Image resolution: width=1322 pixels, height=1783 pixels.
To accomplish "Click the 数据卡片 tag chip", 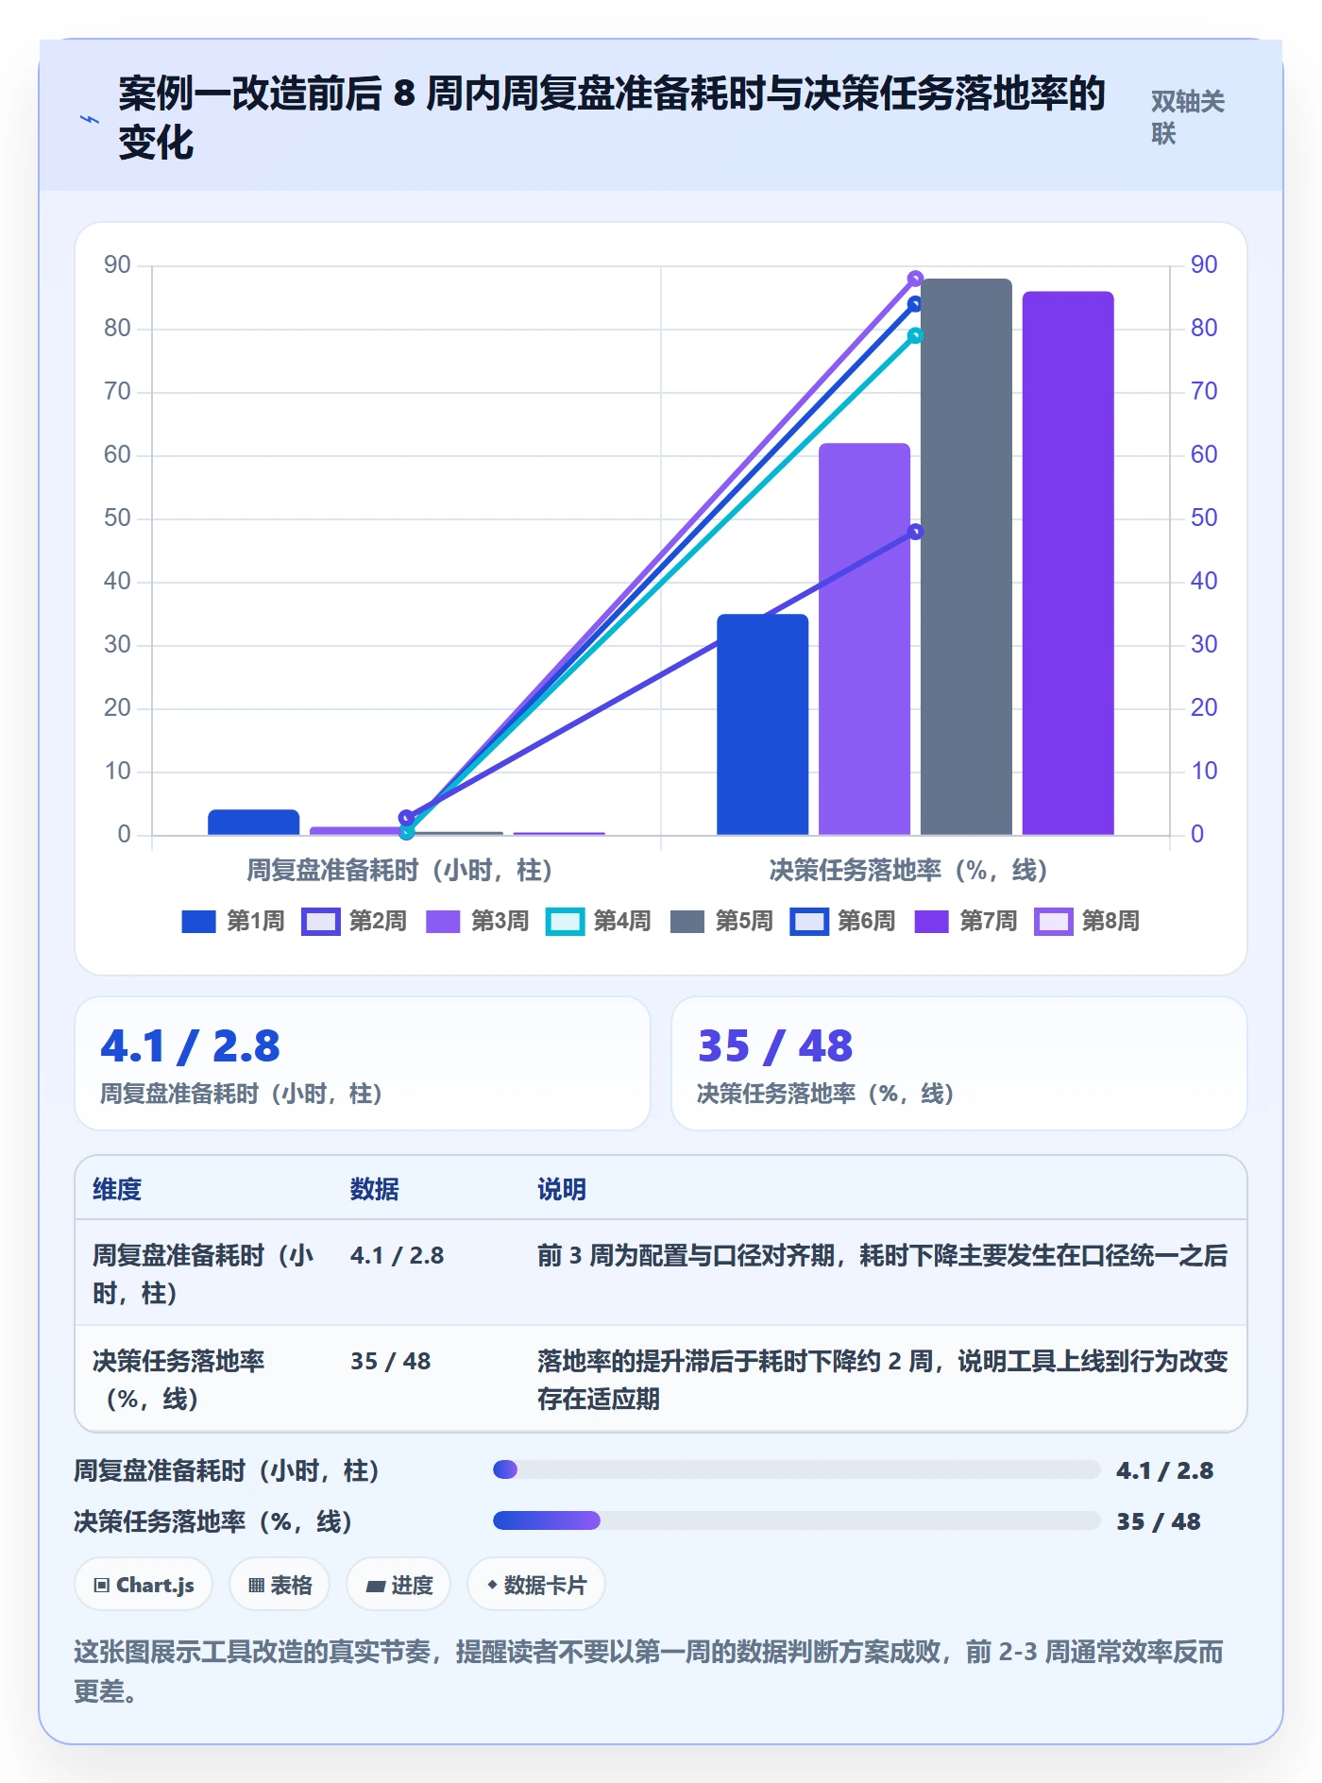I will click(536, 1585).
